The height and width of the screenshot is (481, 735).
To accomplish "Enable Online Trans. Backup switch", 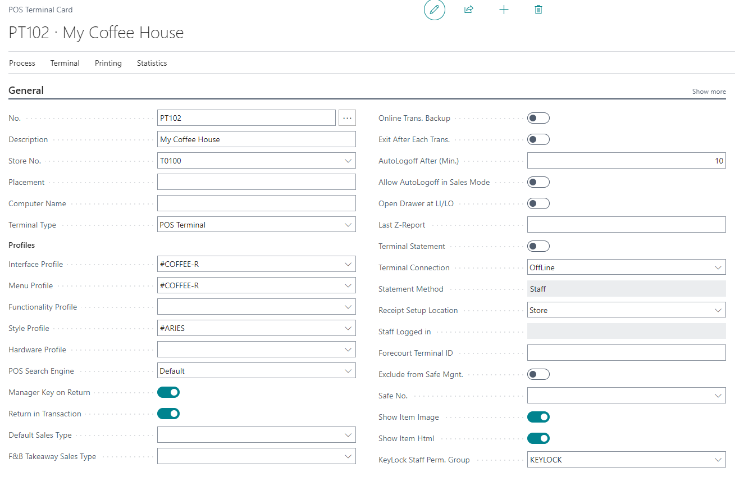I will click(538, 118).
